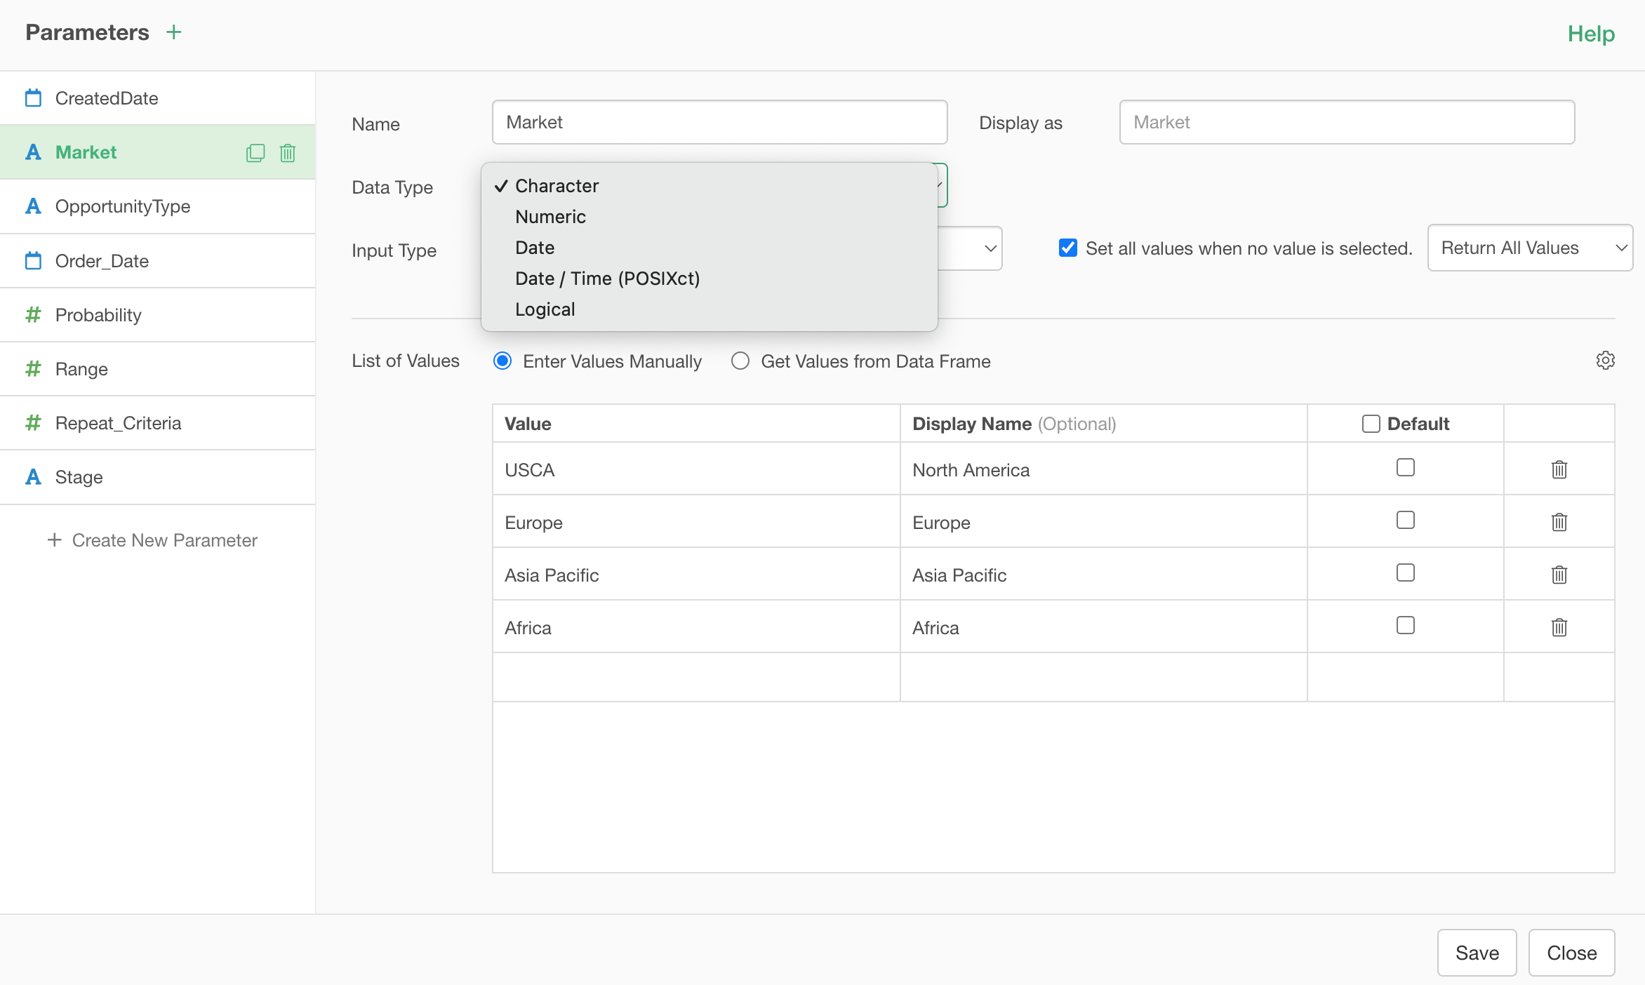Image resolution: width=1645 pixels, height=985 pixels.
Task: Check the Default box for USCA
Action: coord(1405,467)
